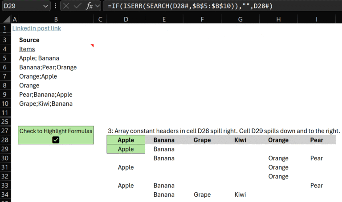Select column H header

pyautogui.click(x=278, y=19)
